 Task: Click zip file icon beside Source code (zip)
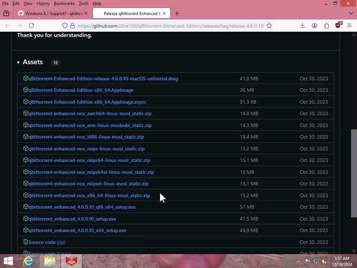(25, 242)
